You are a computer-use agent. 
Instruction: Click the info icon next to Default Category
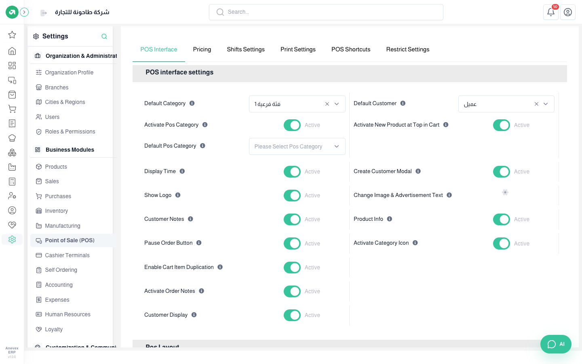(x=192, y=103)
